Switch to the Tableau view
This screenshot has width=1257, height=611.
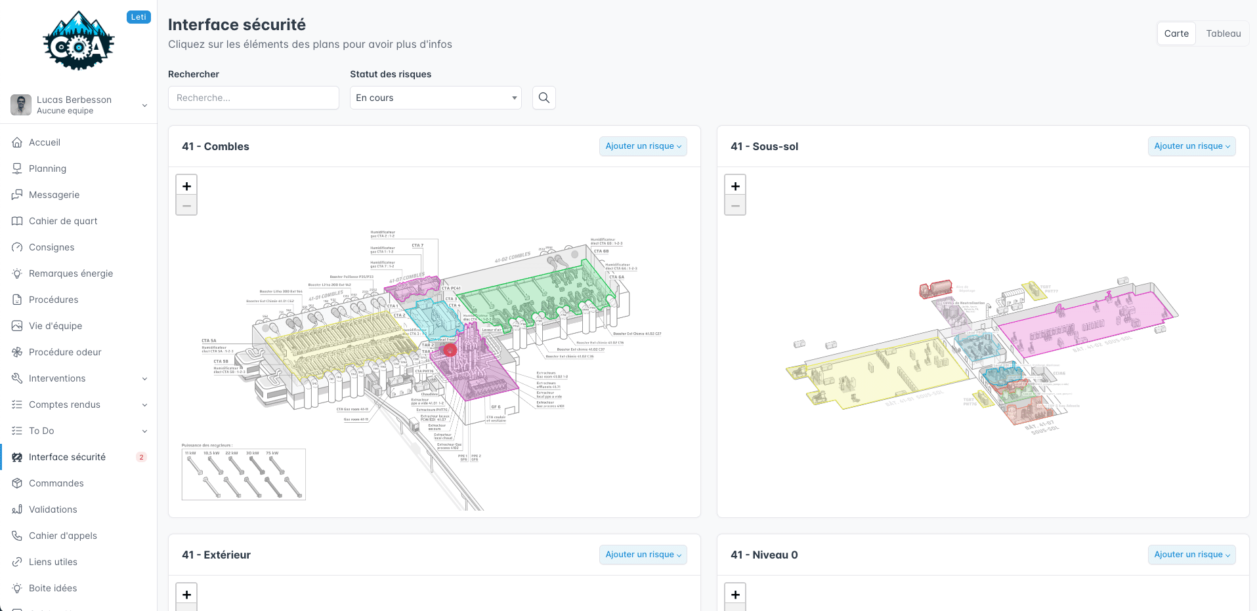[1223, 33]
